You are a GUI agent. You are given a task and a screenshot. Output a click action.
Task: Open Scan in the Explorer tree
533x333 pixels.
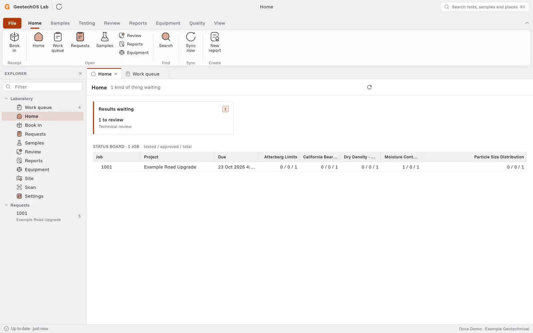tap(43, 187)
